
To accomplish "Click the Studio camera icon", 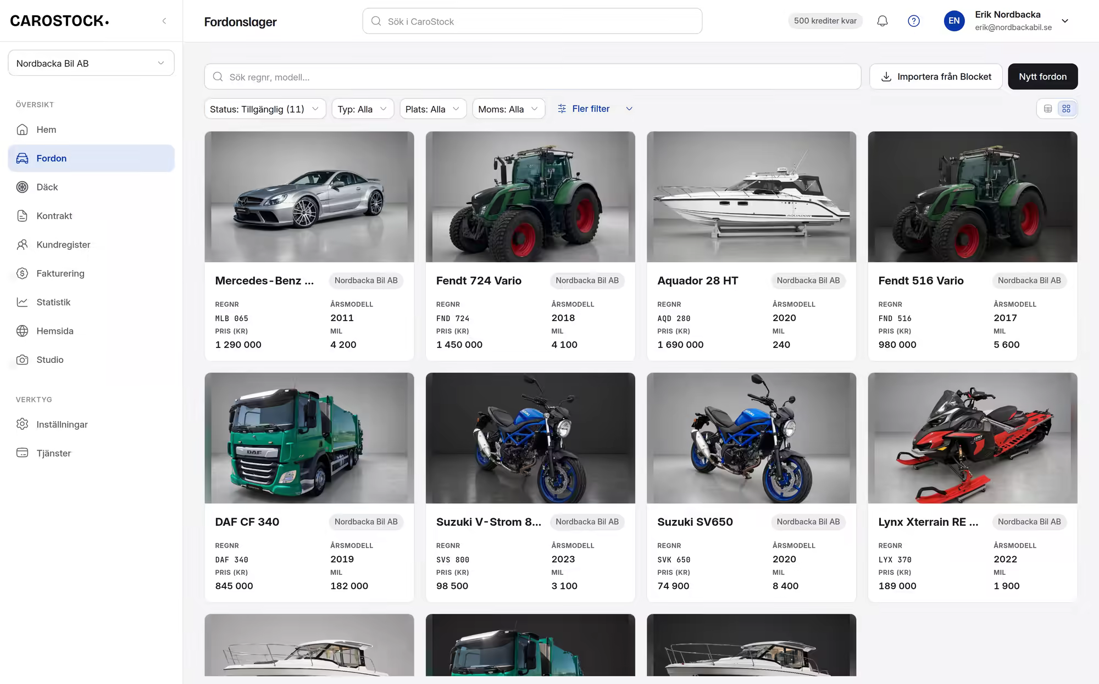I will (x=22, y=360).
